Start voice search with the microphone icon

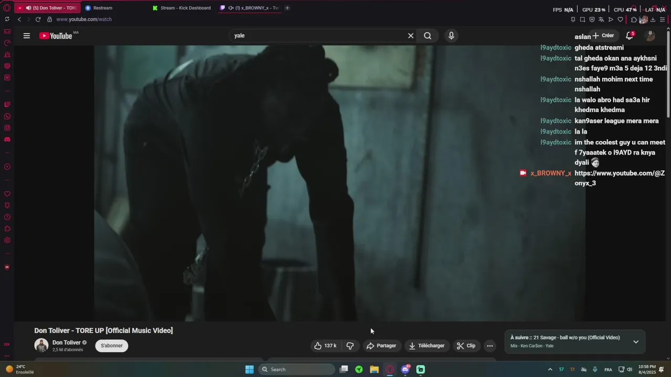click(451, 36)
